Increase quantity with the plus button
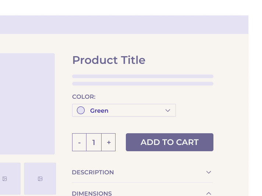Viewport: 262px width, 196px height. point(109,142)
